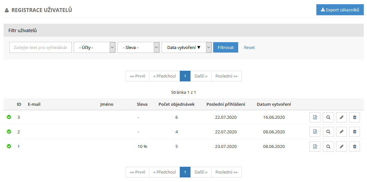The image size is (367, 182).
Task: Select Poslední page in bottom pagination
Action: coord(226,172)
